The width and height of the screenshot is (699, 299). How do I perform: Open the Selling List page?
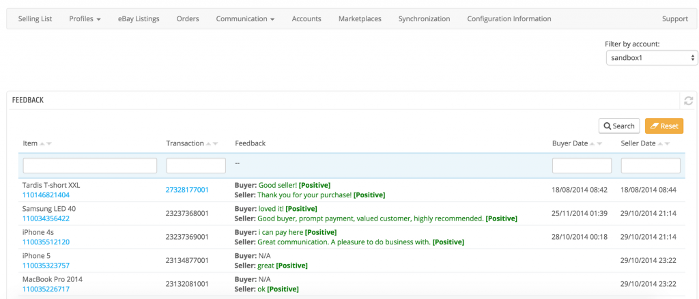click(35, 18)
